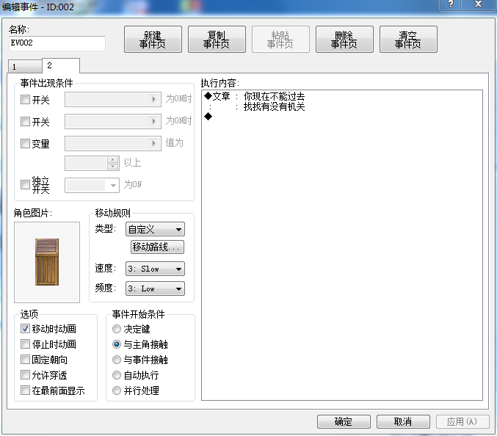Enable the first 开关 condition checkbox
497x436 pixels.
25,100
